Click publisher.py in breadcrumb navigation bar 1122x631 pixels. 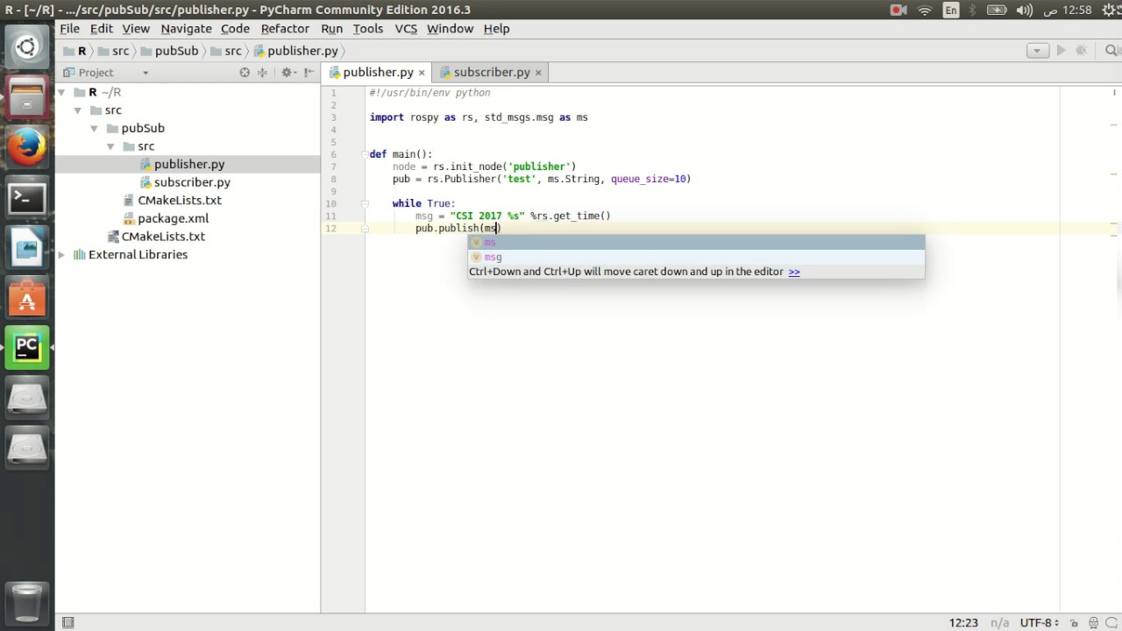tap(302, 51)
